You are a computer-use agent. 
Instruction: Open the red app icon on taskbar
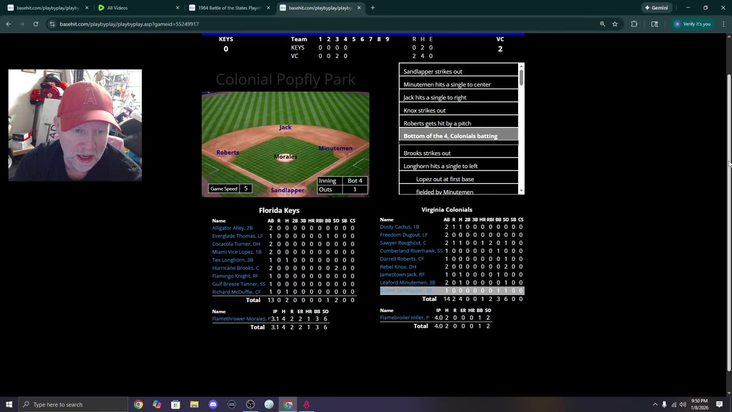307,405
